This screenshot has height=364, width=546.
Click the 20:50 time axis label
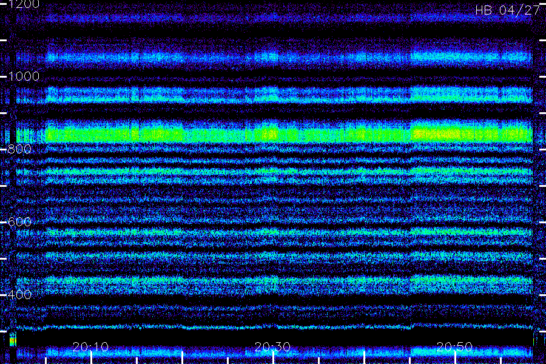454,346
